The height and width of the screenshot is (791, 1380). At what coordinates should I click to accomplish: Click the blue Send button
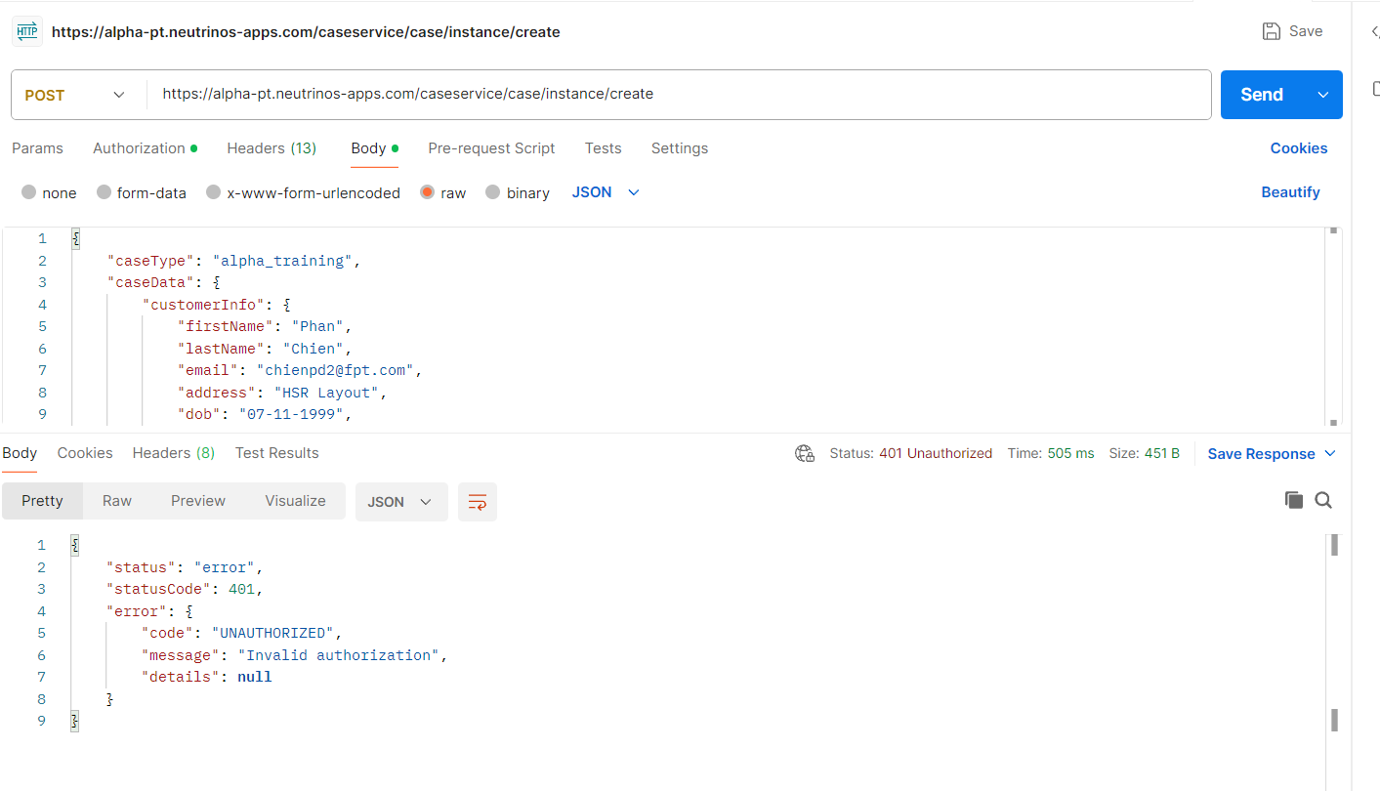1262,95
